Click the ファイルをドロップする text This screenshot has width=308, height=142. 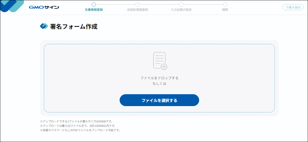(x=159, y=78)
